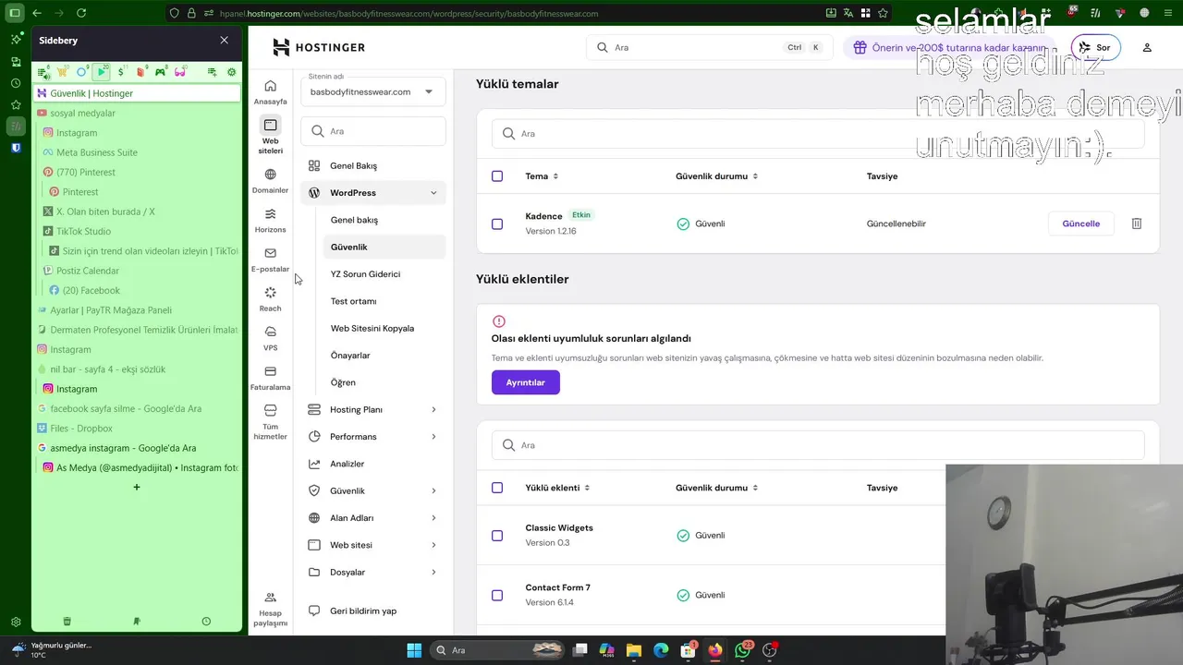Click Güncelle button for Kadence theme
Screen dimensions: 1183x665
coord(1081,224)
